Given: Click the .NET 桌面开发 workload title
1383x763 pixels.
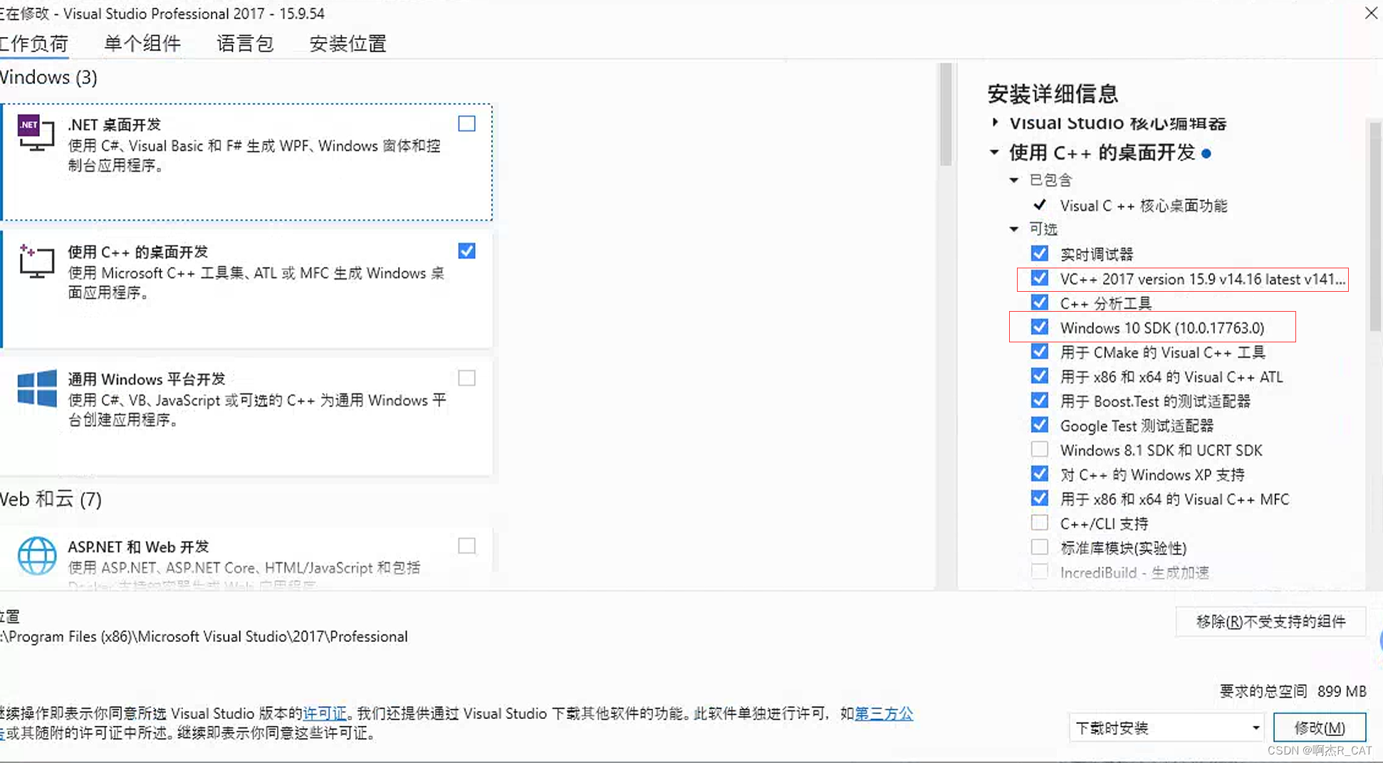Looking at the screenshot, I should pos(114,125).
